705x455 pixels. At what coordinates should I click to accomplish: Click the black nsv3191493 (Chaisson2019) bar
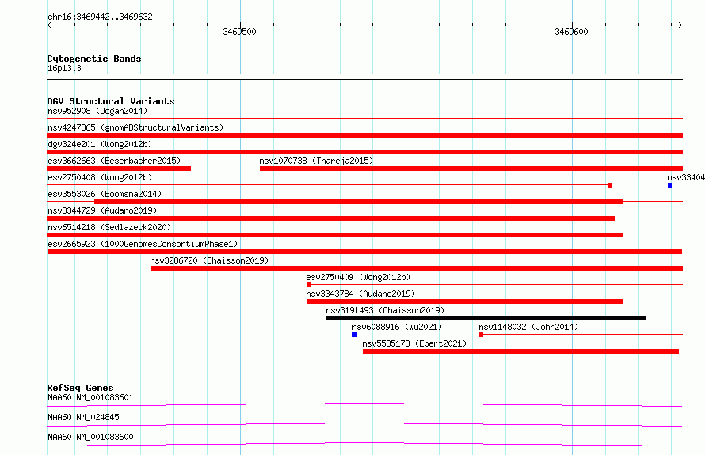[x=486, y=318]
